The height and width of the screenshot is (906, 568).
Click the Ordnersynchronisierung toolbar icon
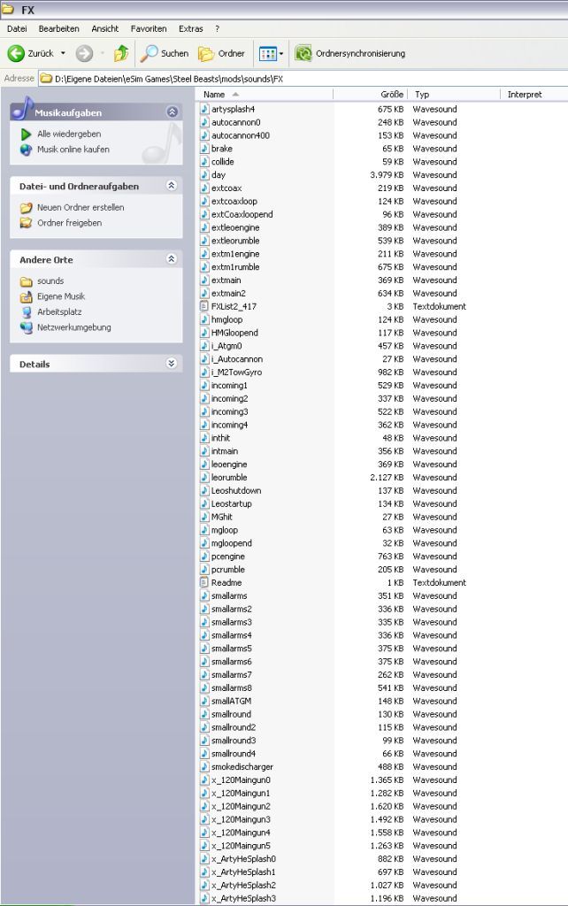[303, 53]
